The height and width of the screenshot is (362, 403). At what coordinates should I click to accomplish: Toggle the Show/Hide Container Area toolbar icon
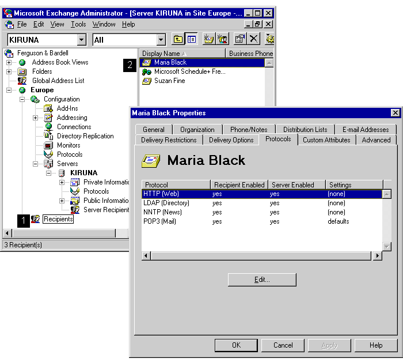(x=192, y=39)
